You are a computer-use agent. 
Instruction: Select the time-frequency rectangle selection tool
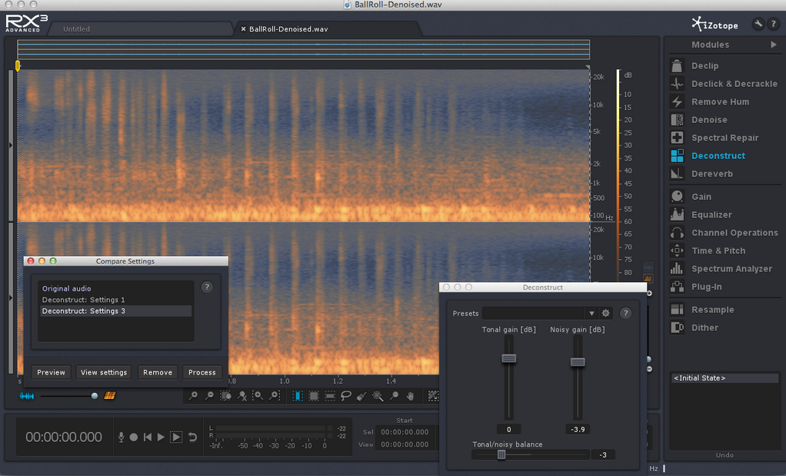(x=314, y=396)
